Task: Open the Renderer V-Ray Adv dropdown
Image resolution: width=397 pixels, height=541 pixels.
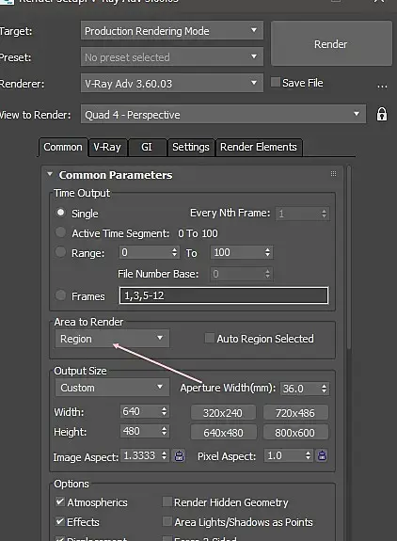Action: (x=172, y=83)
